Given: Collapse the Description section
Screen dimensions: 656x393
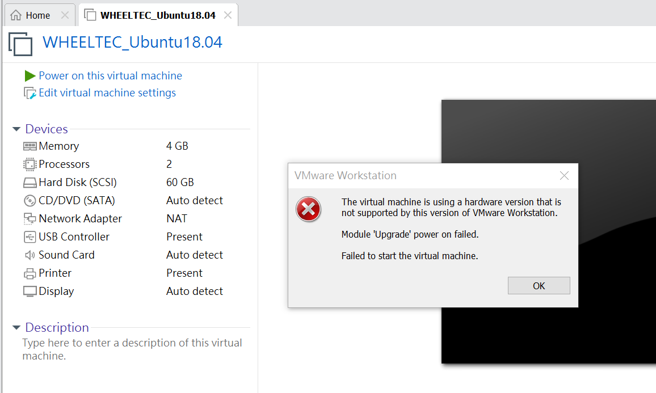Looking at the screenshot, I should (16, 328).
